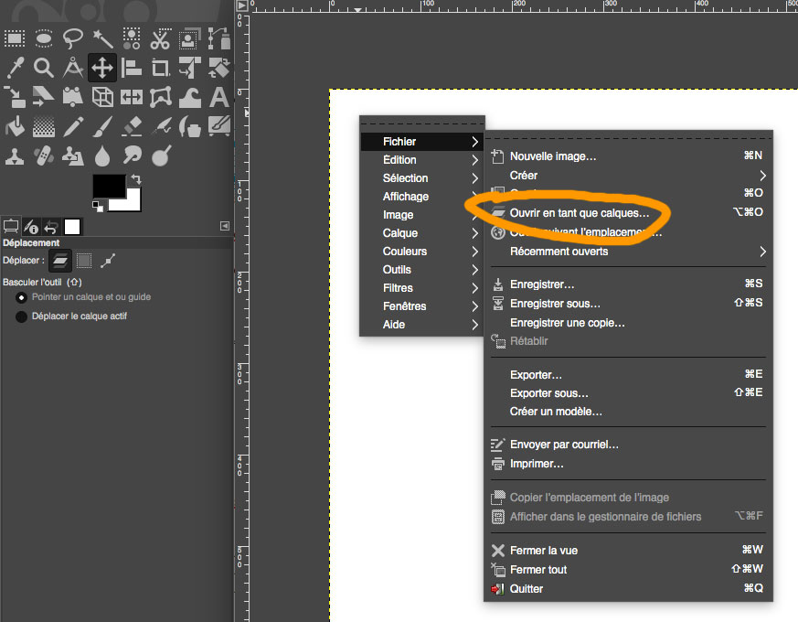Viewport: 798px width, 622px height.
Task: Select the Scissors Select tool
Action: pyautogui.click(x=160, y=38)
